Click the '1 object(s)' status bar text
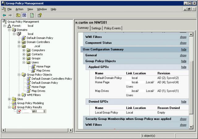Image resolution: width=198 pixels, height=139 pixels. [x=148, y=136]
